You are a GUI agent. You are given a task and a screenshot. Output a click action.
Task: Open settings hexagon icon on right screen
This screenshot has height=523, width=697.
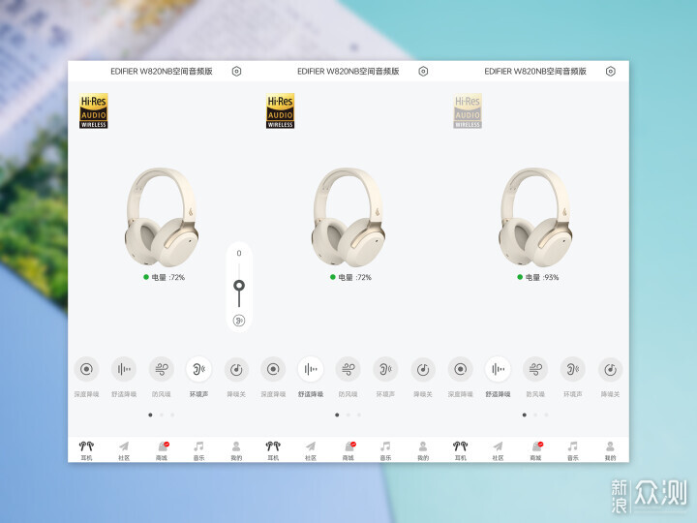[610, 71]
